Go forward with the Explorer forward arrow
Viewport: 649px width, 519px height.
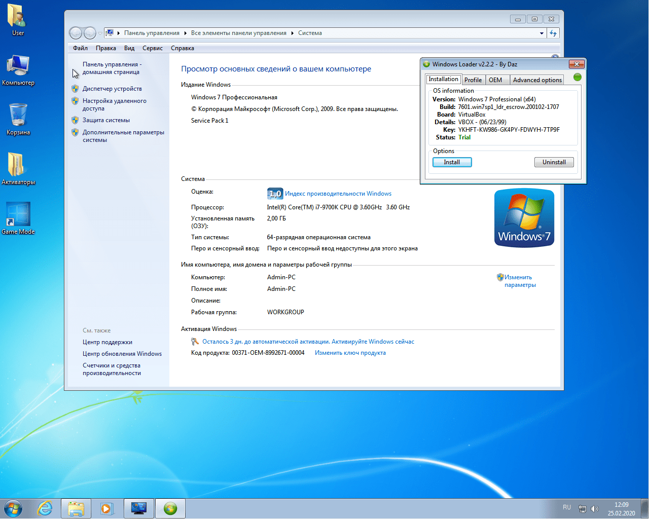click(90, 33)
